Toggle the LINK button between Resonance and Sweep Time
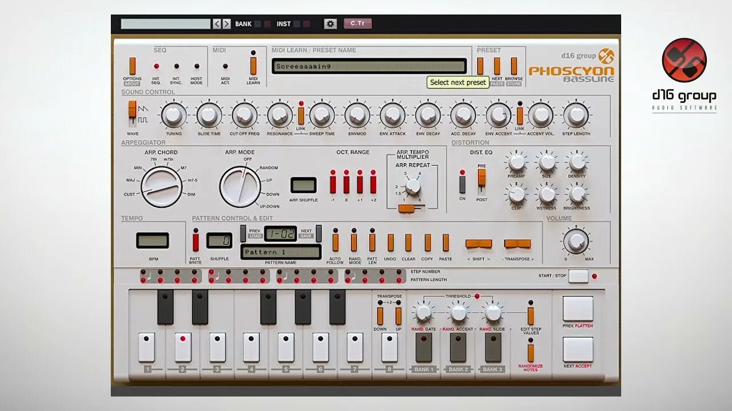 click(301, 115)
